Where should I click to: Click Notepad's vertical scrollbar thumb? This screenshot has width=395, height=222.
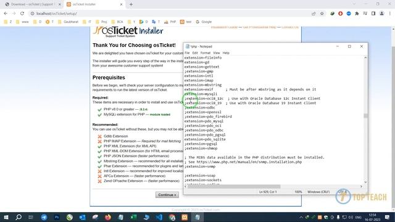click(365, 115)
